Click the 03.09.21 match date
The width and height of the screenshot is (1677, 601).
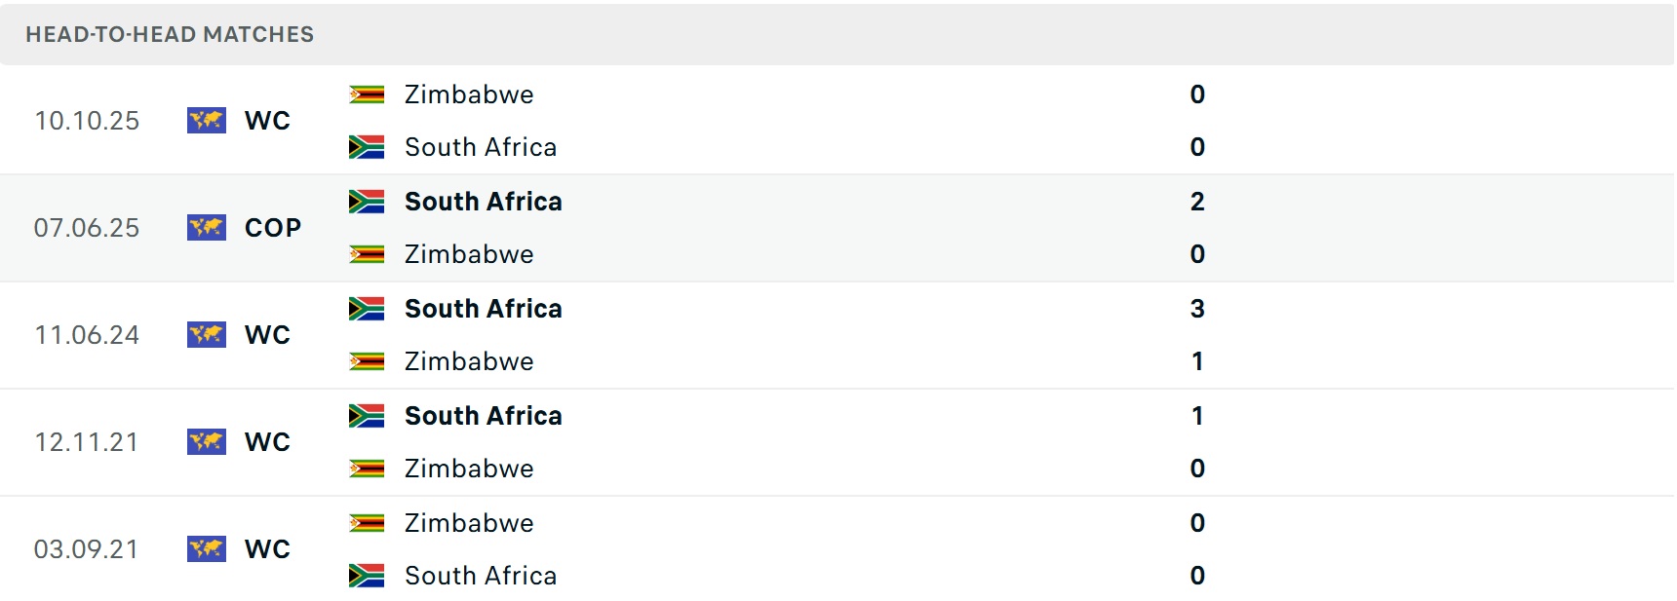[87, 549]
